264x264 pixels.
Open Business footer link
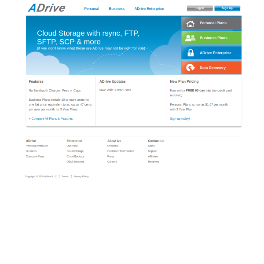point(31,151)
